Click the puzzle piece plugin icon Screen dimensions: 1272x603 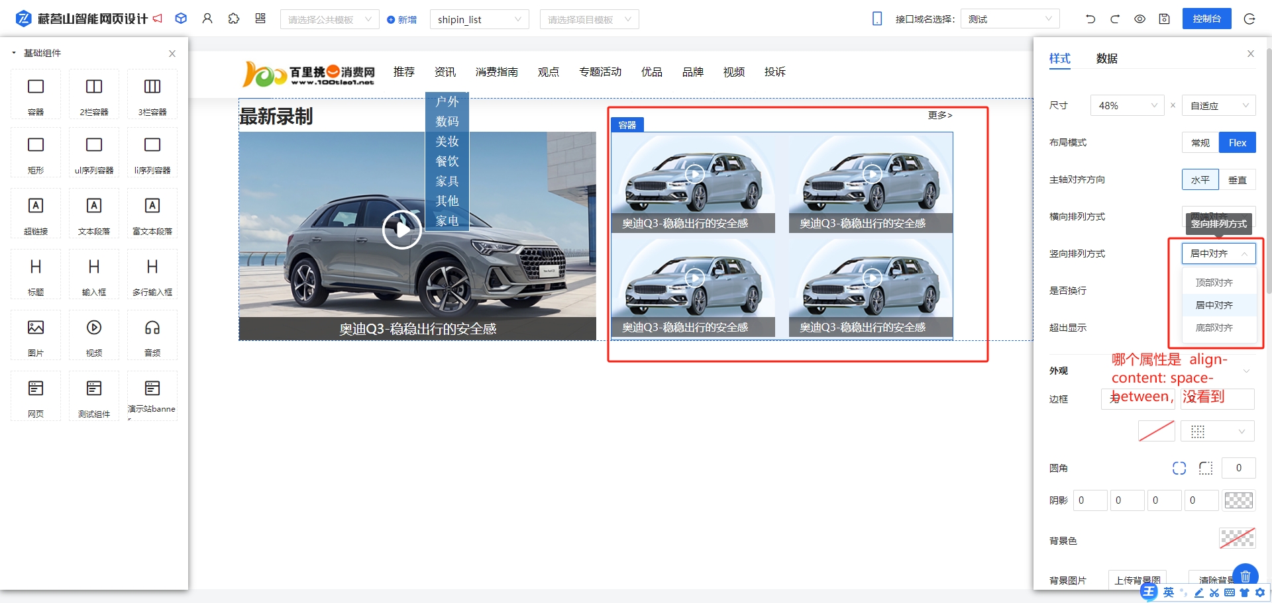(234, 19)
